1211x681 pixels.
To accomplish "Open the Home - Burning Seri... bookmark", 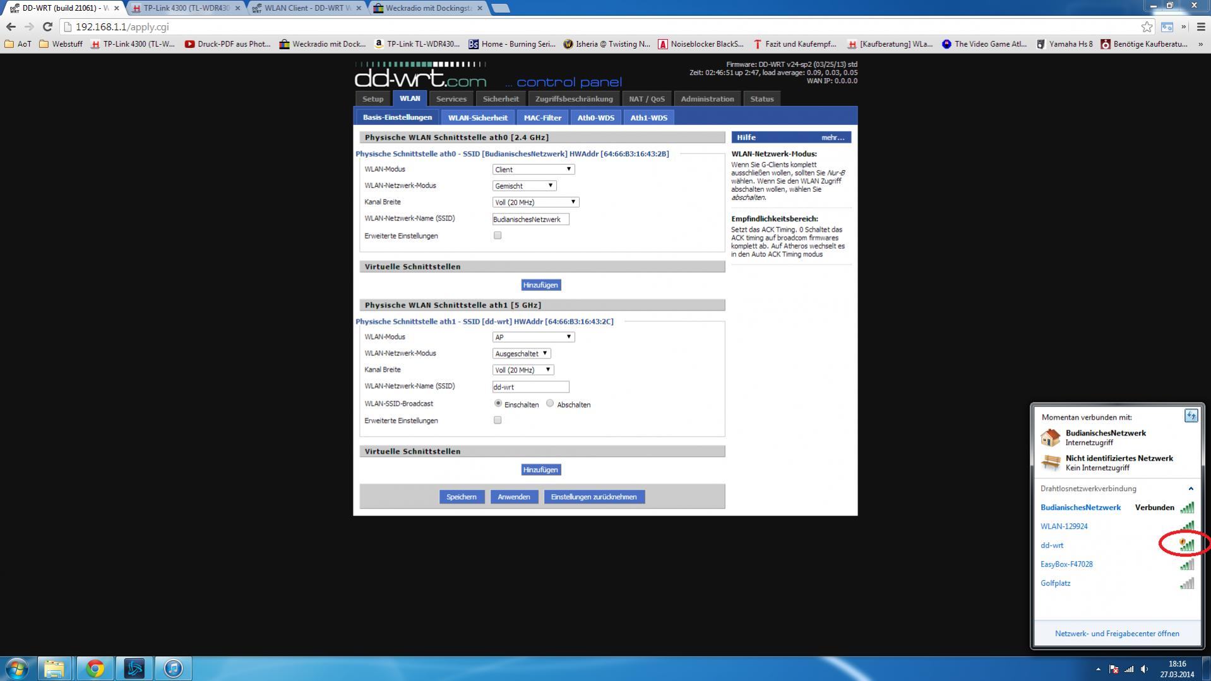I will [x=512, y=44].
